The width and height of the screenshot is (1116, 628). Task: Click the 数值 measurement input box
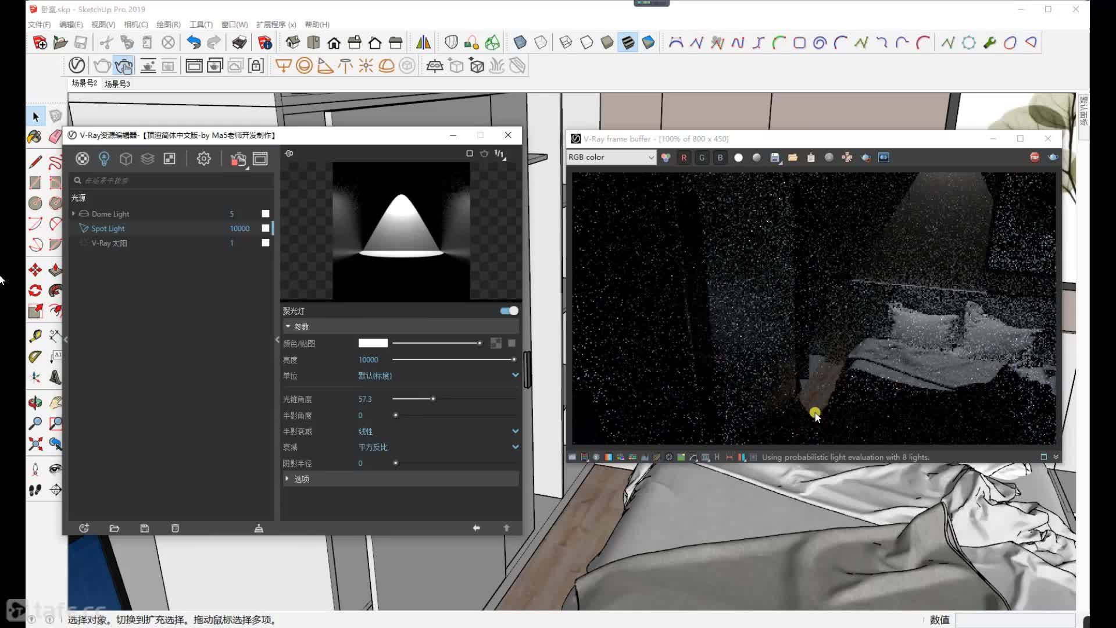pyautogui.click(x=1015, y=620)
